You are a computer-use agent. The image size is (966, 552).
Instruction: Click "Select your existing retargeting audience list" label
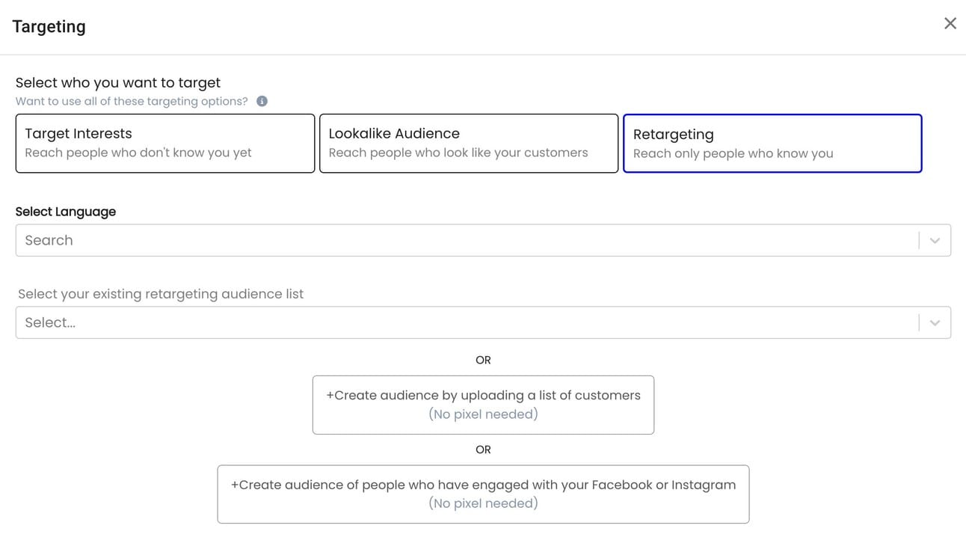pos(161,294)
